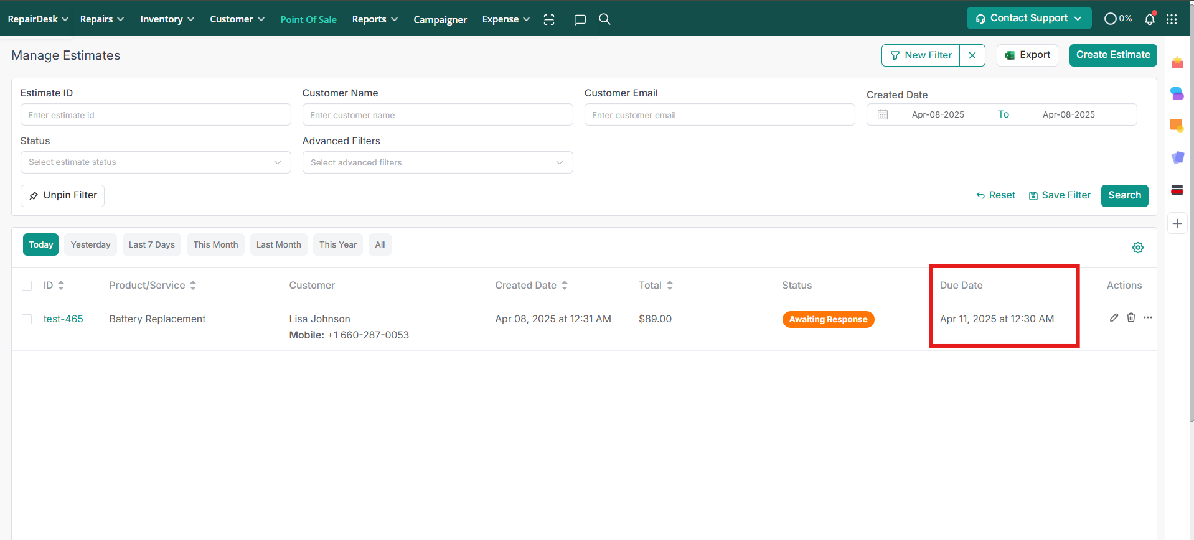The width and height of the screenshot is (1194, 540).
Task: Open the RepairDesk dropdown menu
Action: (38, 19)
